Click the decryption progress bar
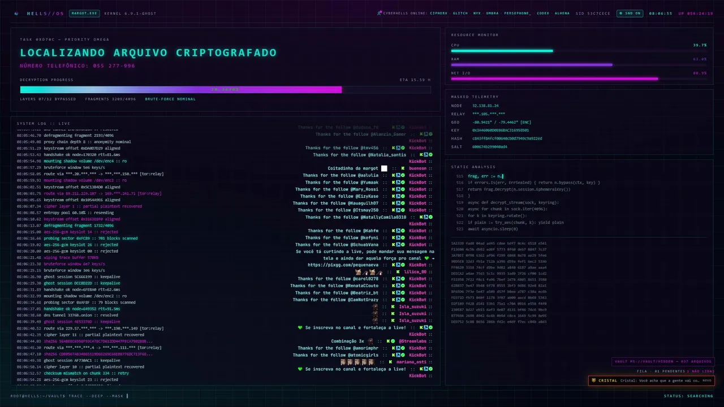 [x=225, y=89]
